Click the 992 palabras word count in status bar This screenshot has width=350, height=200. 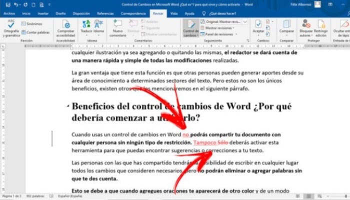35,196
